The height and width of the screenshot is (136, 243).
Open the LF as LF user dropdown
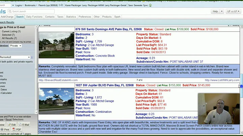pos(233,11)
